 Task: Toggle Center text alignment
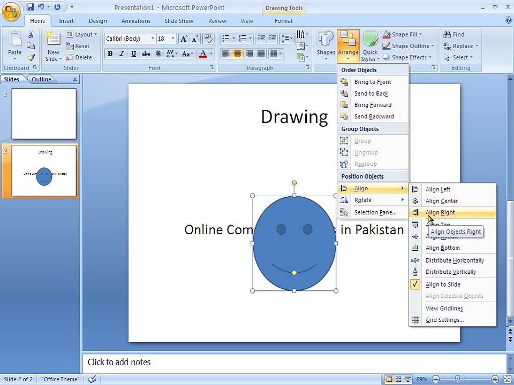(x=237, y=53)
